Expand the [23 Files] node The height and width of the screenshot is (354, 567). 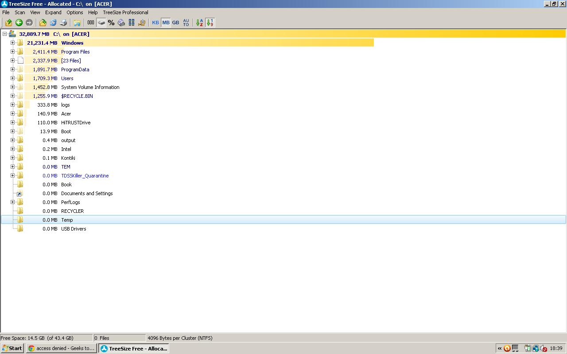(12, 61)
